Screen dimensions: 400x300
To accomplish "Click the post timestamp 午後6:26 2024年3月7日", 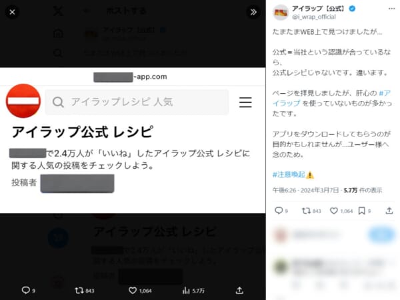I will (305, 190).
